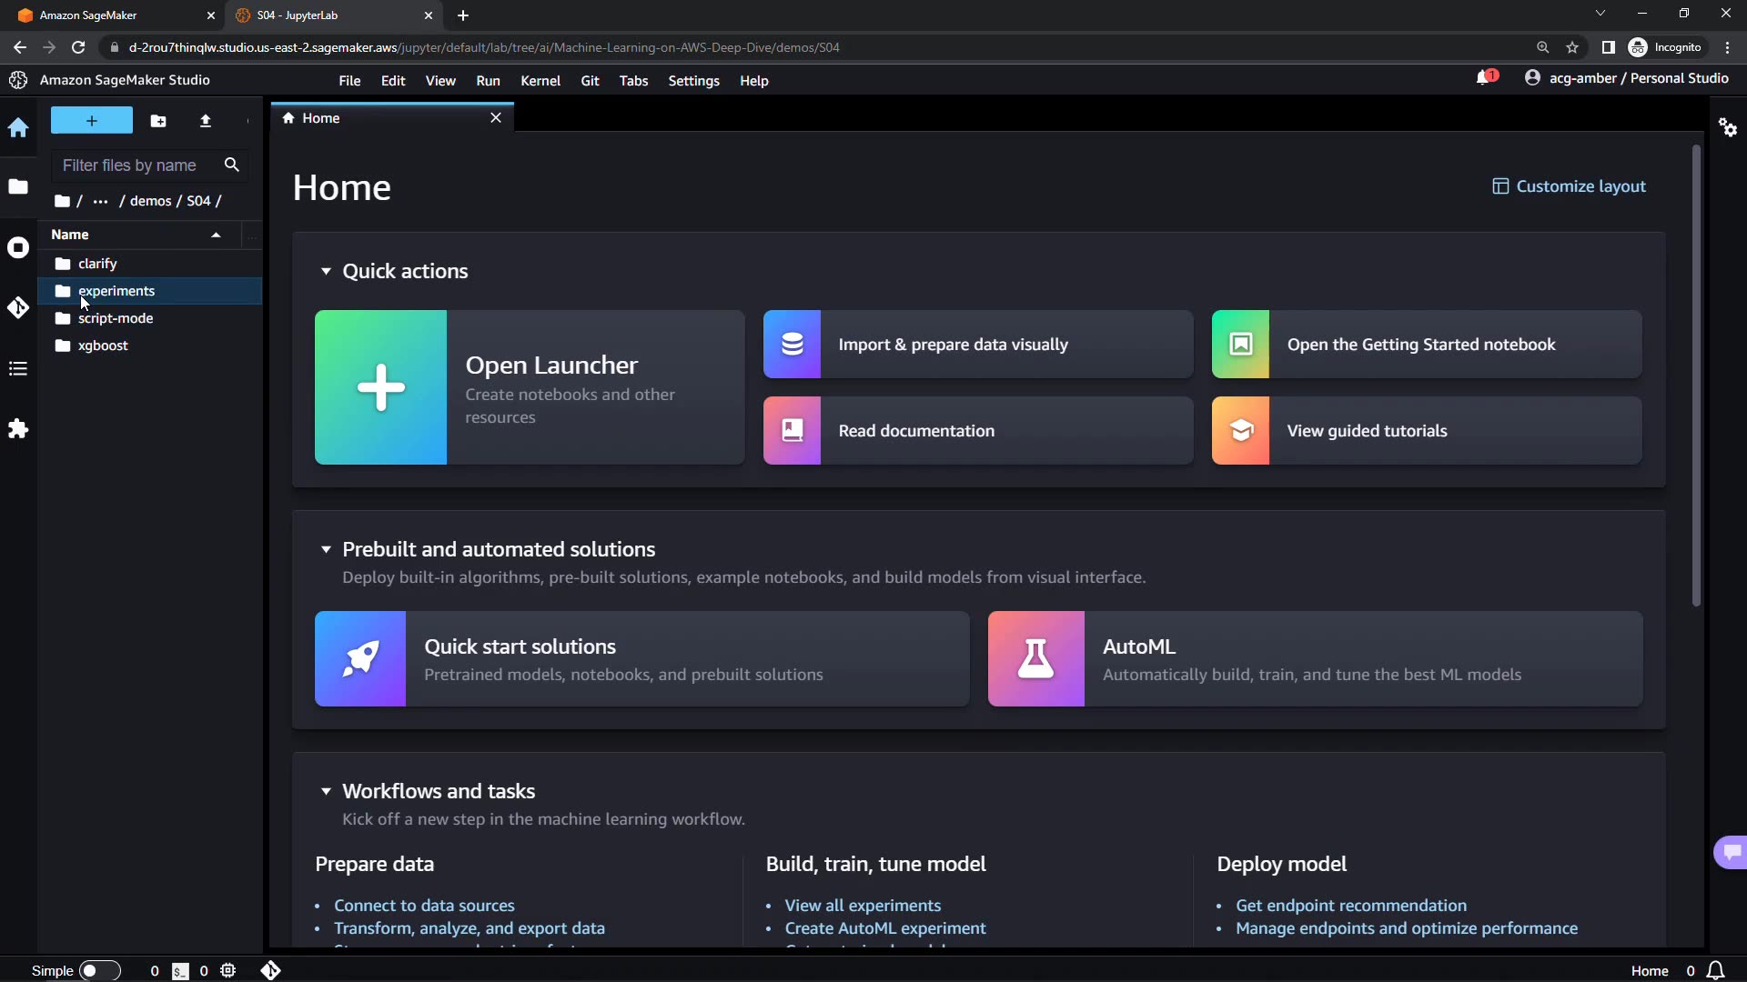Click the Home sidebar icon
Viewport: 1747px width, 982px height.
(18, 127)
